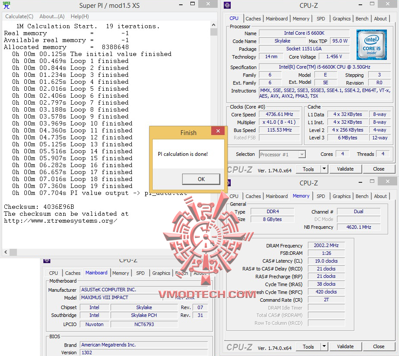
Task: Expand Tools dropdown arrow in top CPU-Z window
Action: [324, 169]
